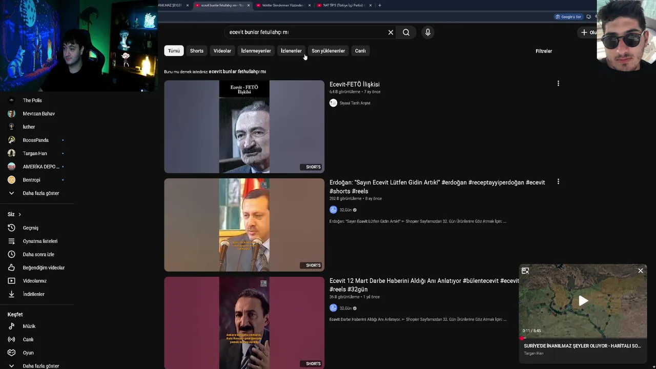Select the Videolar filter chip
Image resolution: width=656 pixels, height=369 pixels.
222,51
